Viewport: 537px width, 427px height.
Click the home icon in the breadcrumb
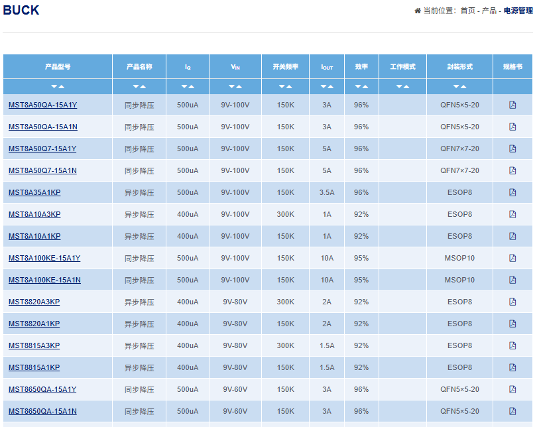418,11
